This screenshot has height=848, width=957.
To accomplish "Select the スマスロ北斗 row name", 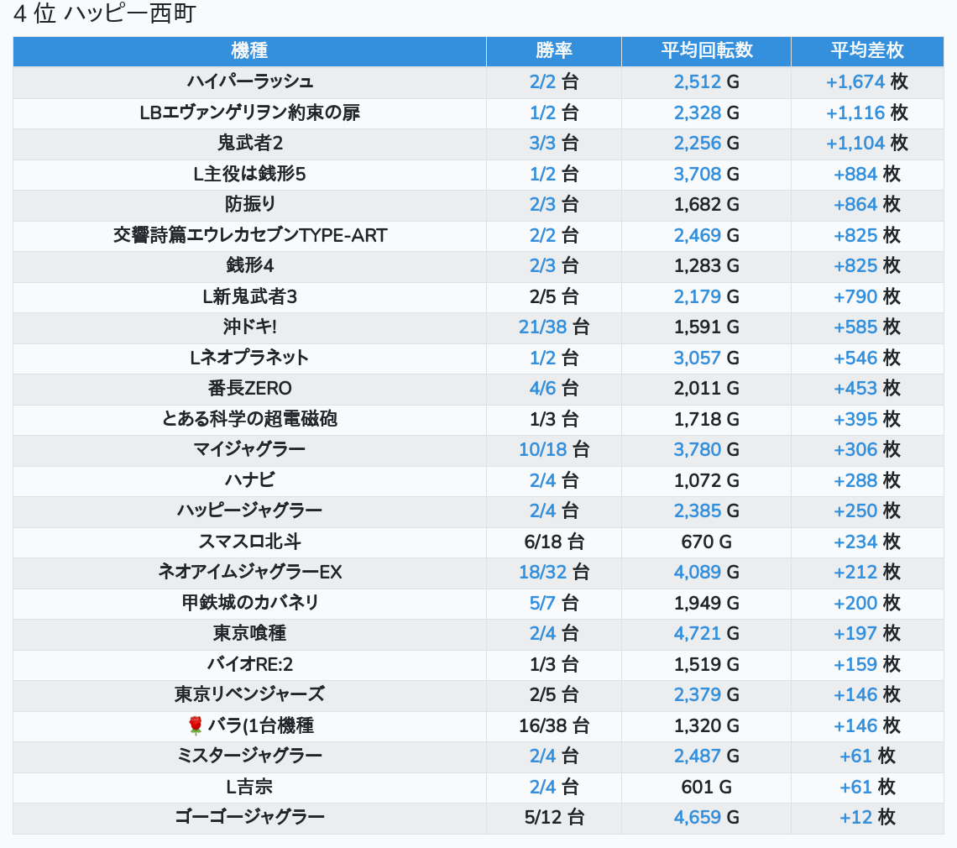I will 249,542.
